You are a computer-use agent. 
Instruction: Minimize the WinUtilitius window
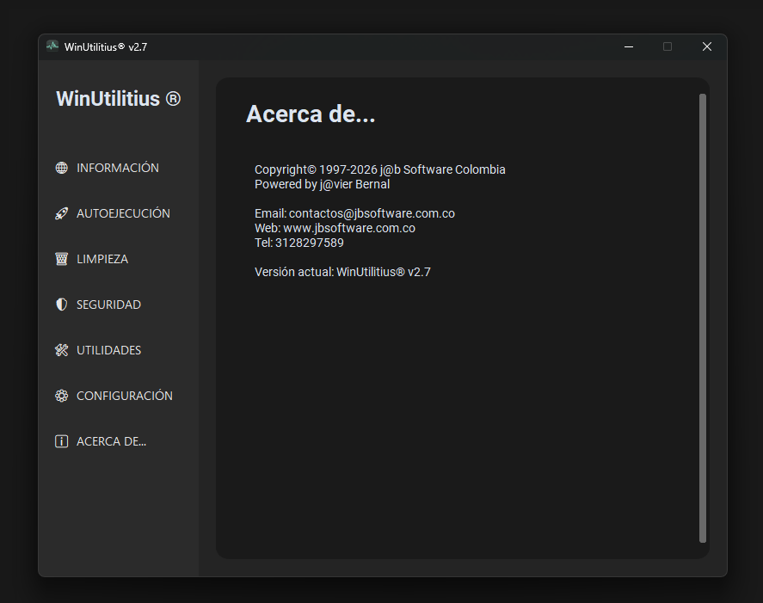click(629, 46)
